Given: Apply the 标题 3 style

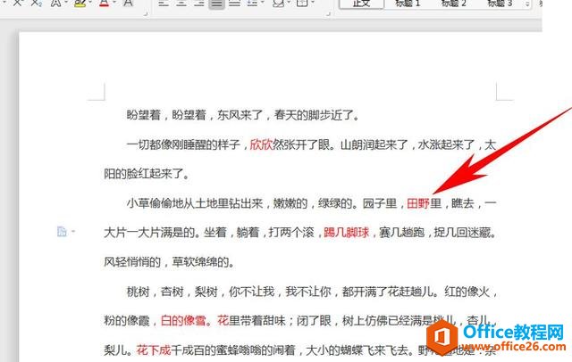Looking at the screenshot, I should coord(500,4).
